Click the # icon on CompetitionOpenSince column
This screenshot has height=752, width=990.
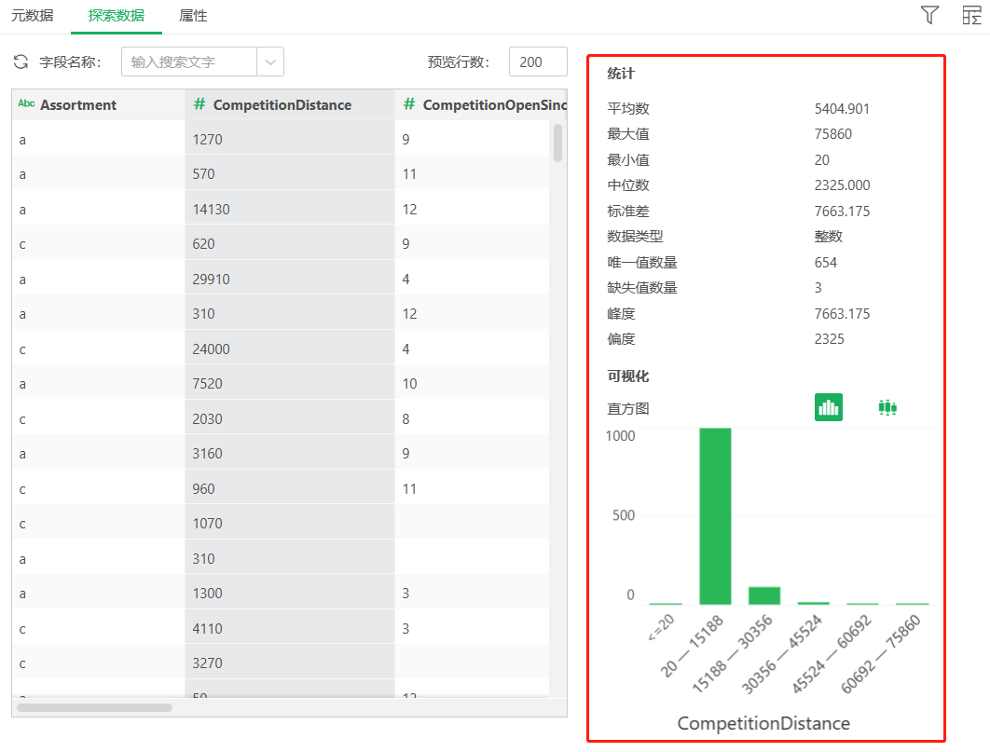[411, 104]
